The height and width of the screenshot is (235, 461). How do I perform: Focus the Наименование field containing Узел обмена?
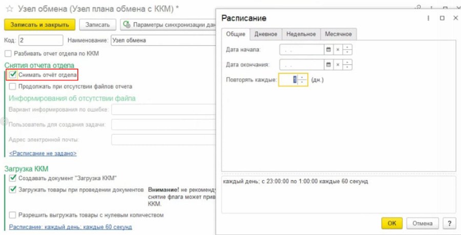pyautogui.click(x=163, y=40)
